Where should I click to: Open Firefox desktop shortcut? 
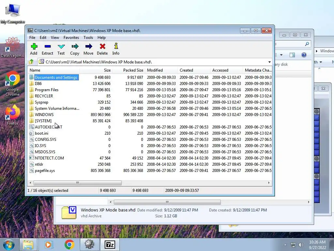(13, 115)
